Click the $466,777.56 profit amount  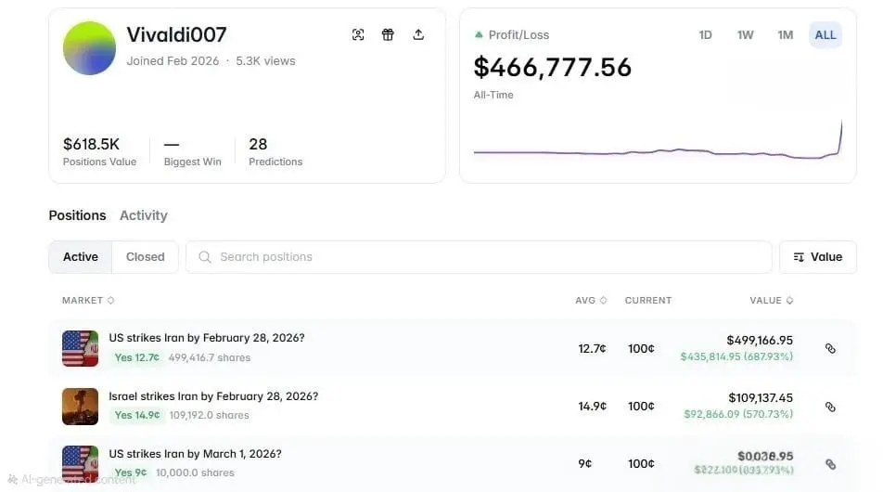[553, 68]
